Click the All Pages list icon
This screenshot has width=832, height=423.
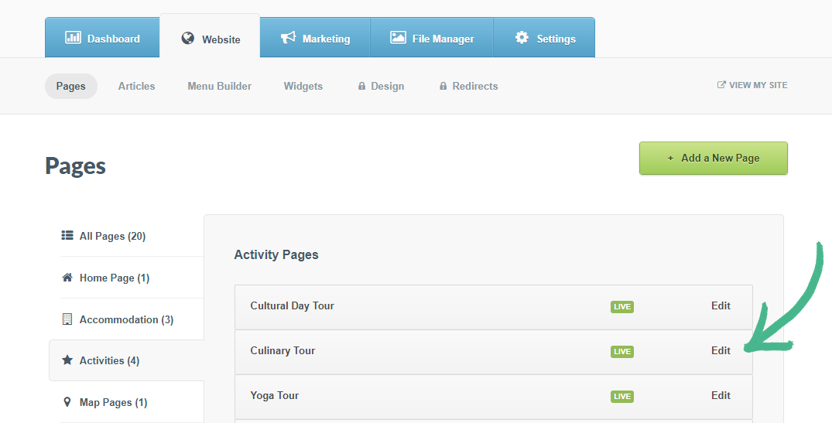(67, 236)
